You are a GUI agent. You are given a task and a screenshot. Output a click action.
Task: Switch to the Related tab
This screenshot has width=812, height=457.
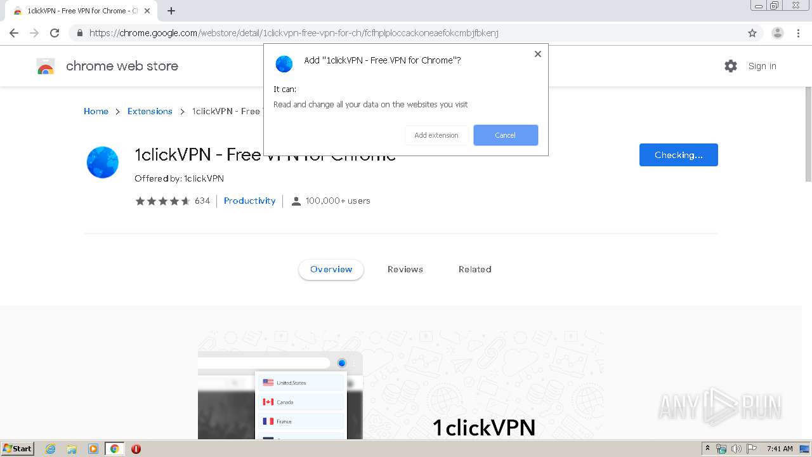(475, 269)
